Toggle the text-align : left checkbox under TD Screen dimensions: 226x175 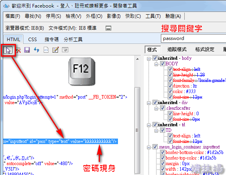click(170, 136)
